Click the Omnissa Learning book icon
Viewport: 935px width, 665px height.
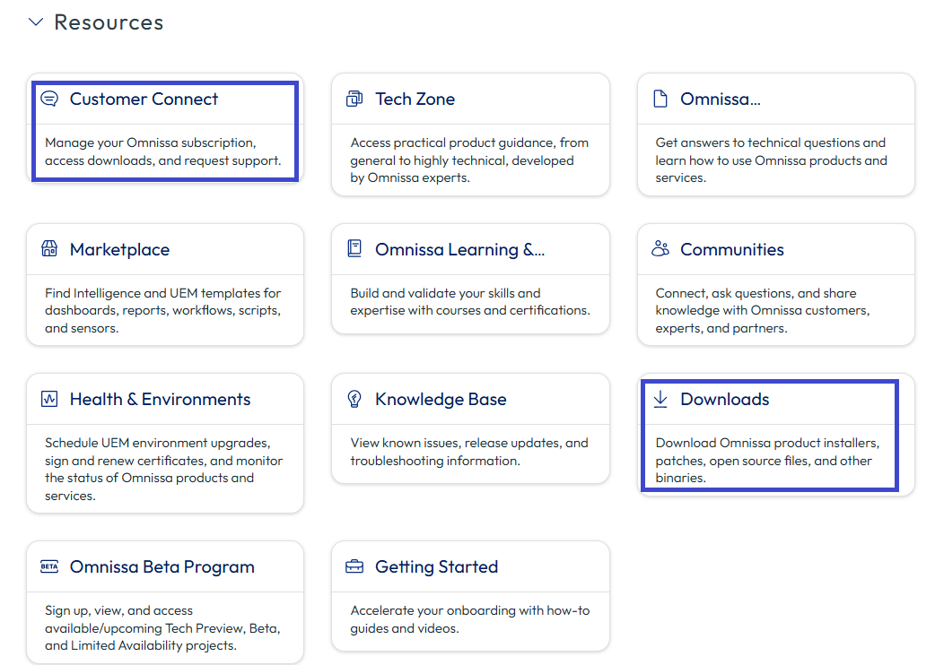tap(354, 249)
